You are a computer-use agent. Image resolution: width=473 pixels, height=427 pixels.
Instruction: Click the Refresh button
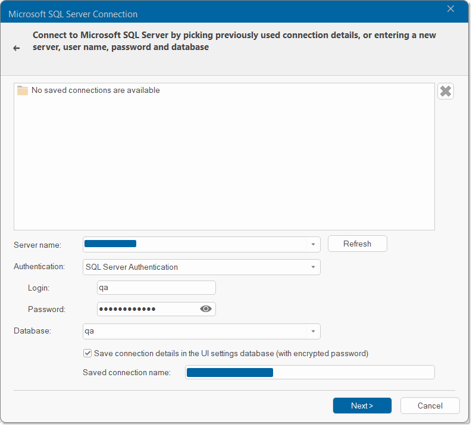pyautogui.click(x=358, y=244)
